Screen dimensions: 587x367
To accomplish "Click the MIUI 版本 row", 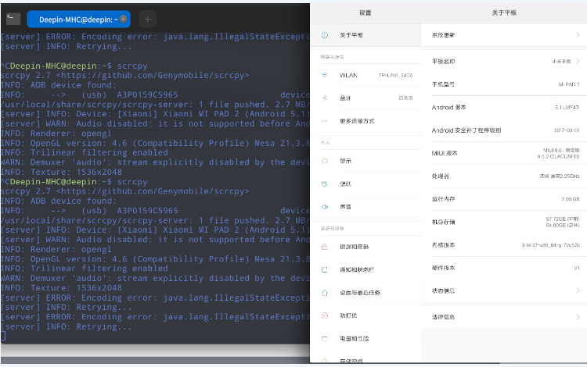I will (x=504, y=153).
